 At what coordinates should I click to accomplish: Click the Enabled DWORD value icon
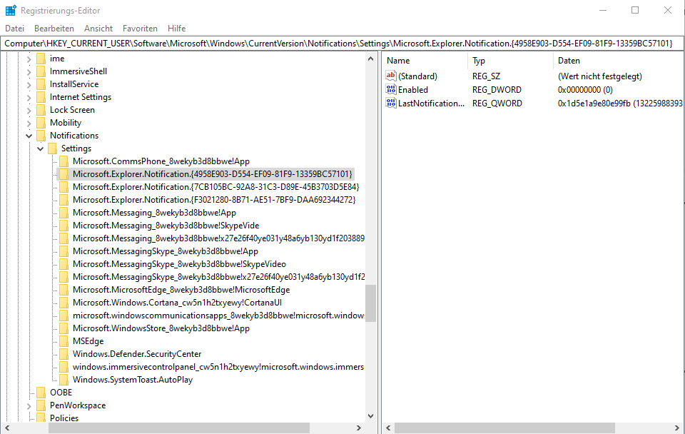tap(391, 90)
